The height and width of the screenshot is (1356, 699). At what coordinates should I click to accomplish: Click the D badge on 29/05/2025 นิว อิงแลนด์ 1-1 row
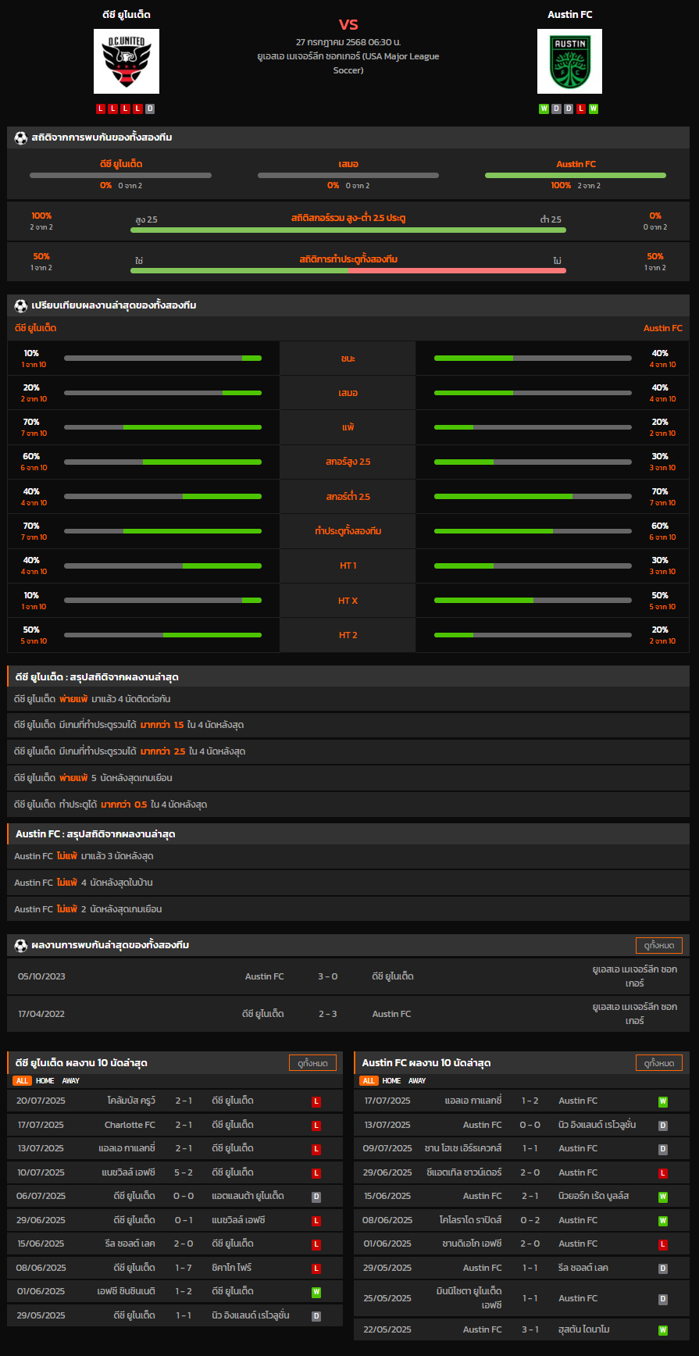tap(316, 1316)
